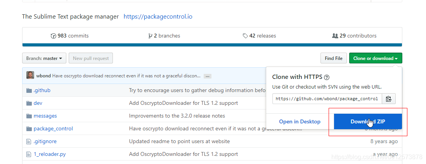Click the Find File button

click(x=333, y=58)
